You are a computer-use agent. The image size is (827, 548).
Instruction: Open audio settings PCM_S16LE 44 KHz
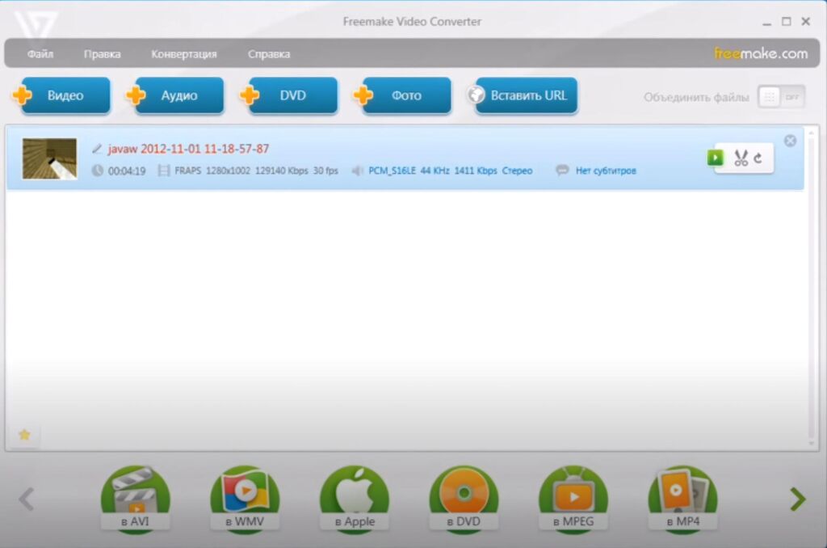(x=451, y=171)
